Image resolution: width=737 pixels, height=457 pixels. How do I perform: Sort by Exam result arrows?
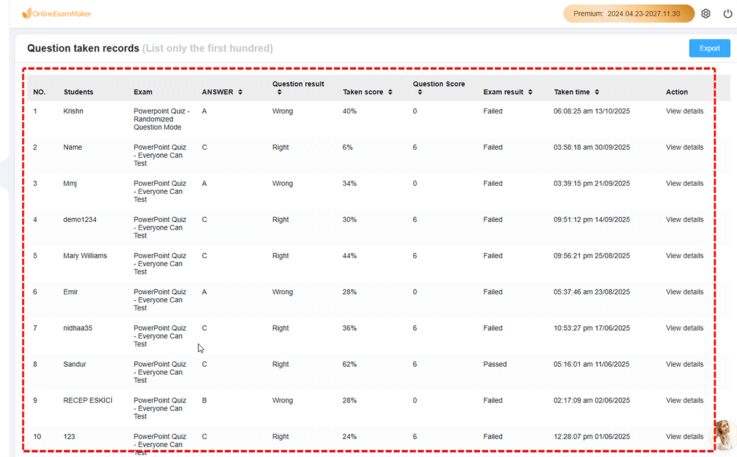coord(530,92)
